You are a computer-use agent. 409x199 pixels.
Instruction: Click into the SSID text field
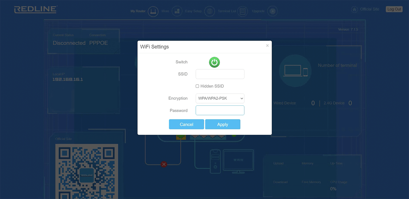(x=220, y=74)
